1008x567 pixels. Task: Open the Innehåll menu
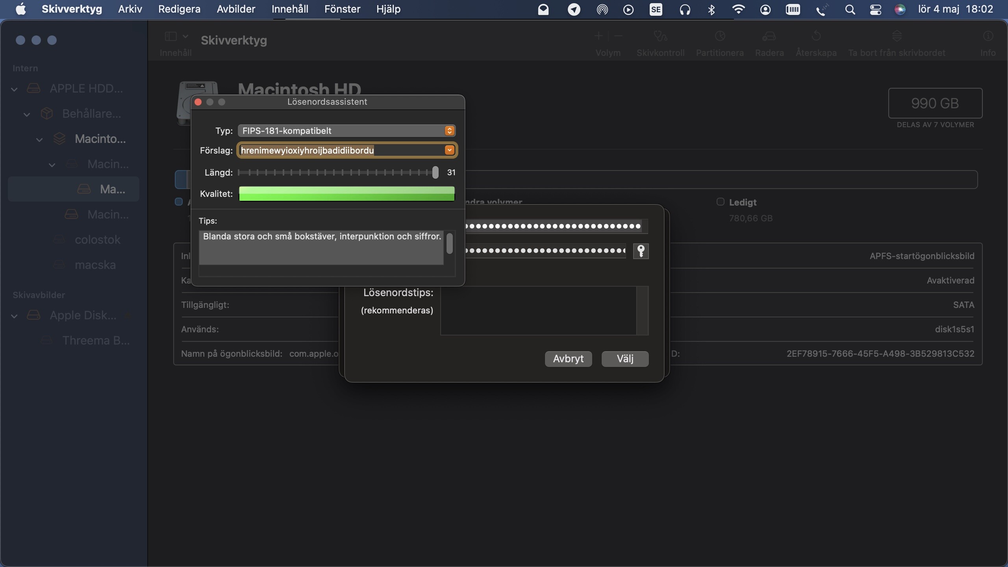pyautogui.click(x=290, y=9)
